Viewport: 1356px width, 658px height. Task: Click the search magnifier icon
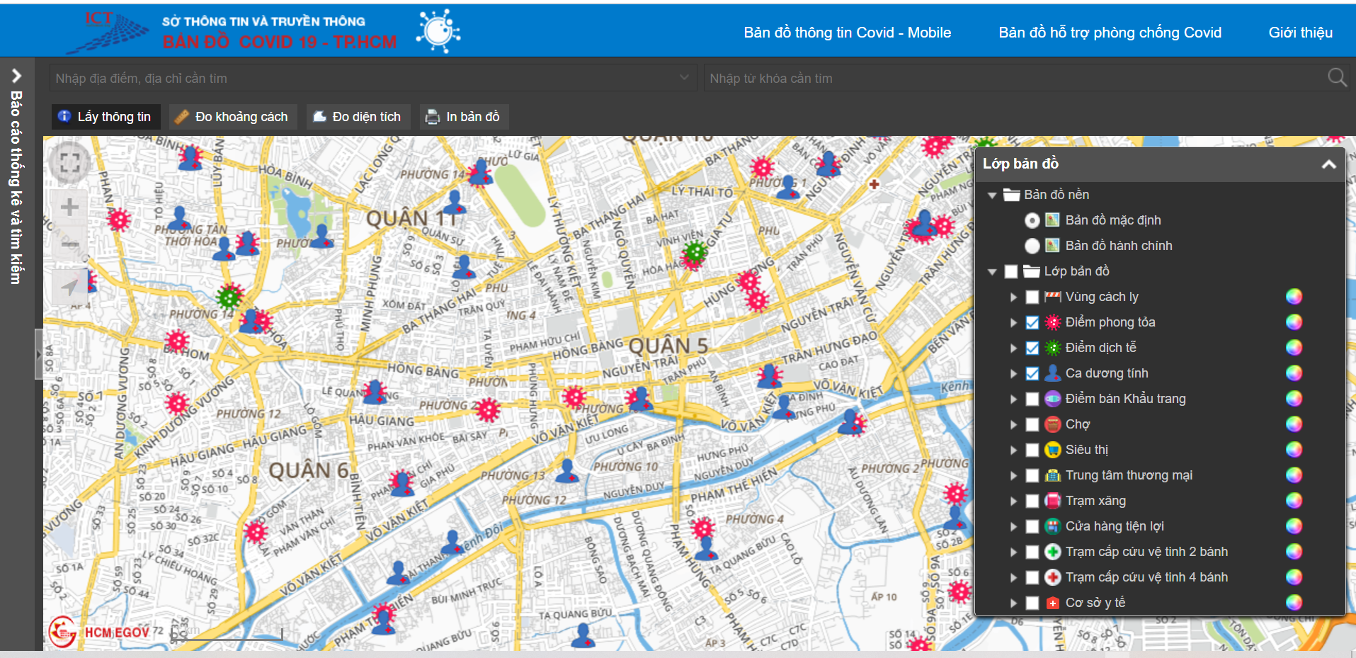tap(1336, 78)
